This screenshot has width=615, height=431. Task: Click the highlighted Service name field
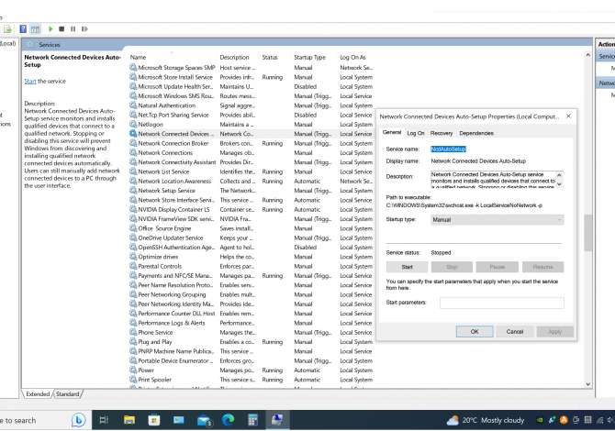[448, 149]
